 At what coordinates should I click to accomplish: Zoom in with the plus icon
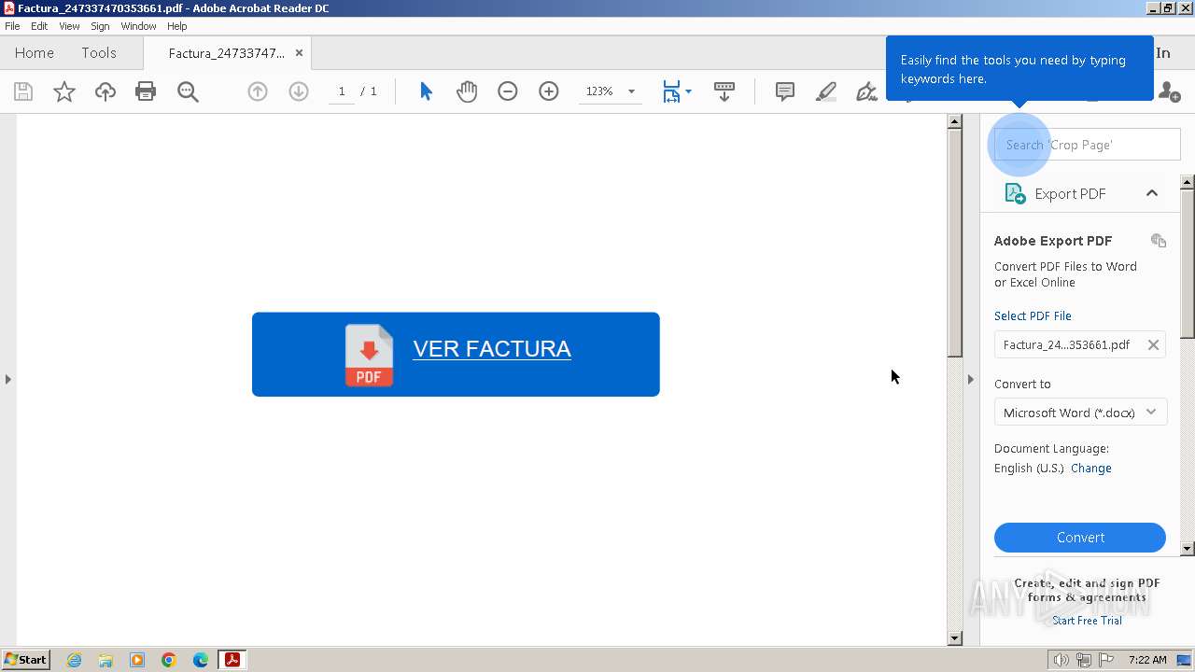coord(549,91)
